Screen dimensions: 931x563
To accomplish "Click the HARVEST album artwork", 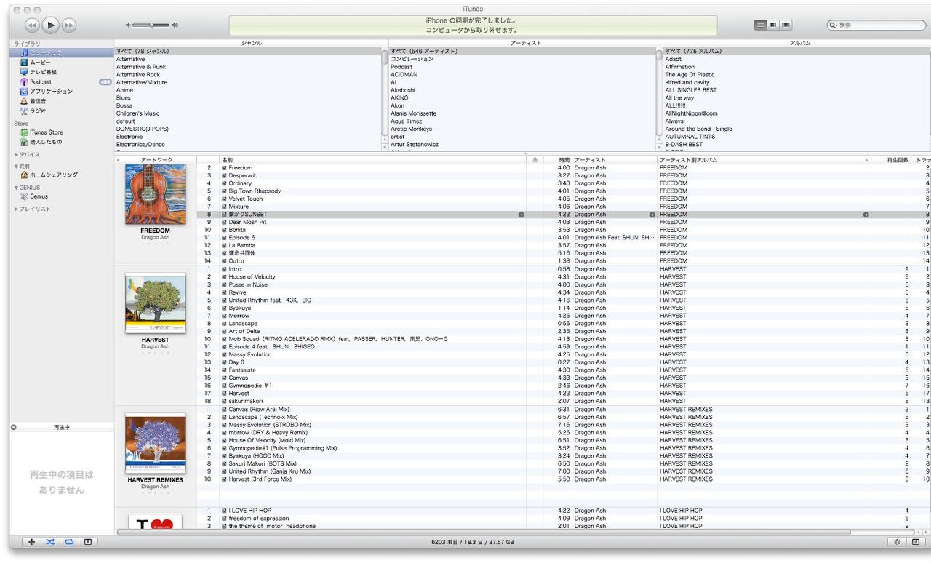I will (156, 303).
